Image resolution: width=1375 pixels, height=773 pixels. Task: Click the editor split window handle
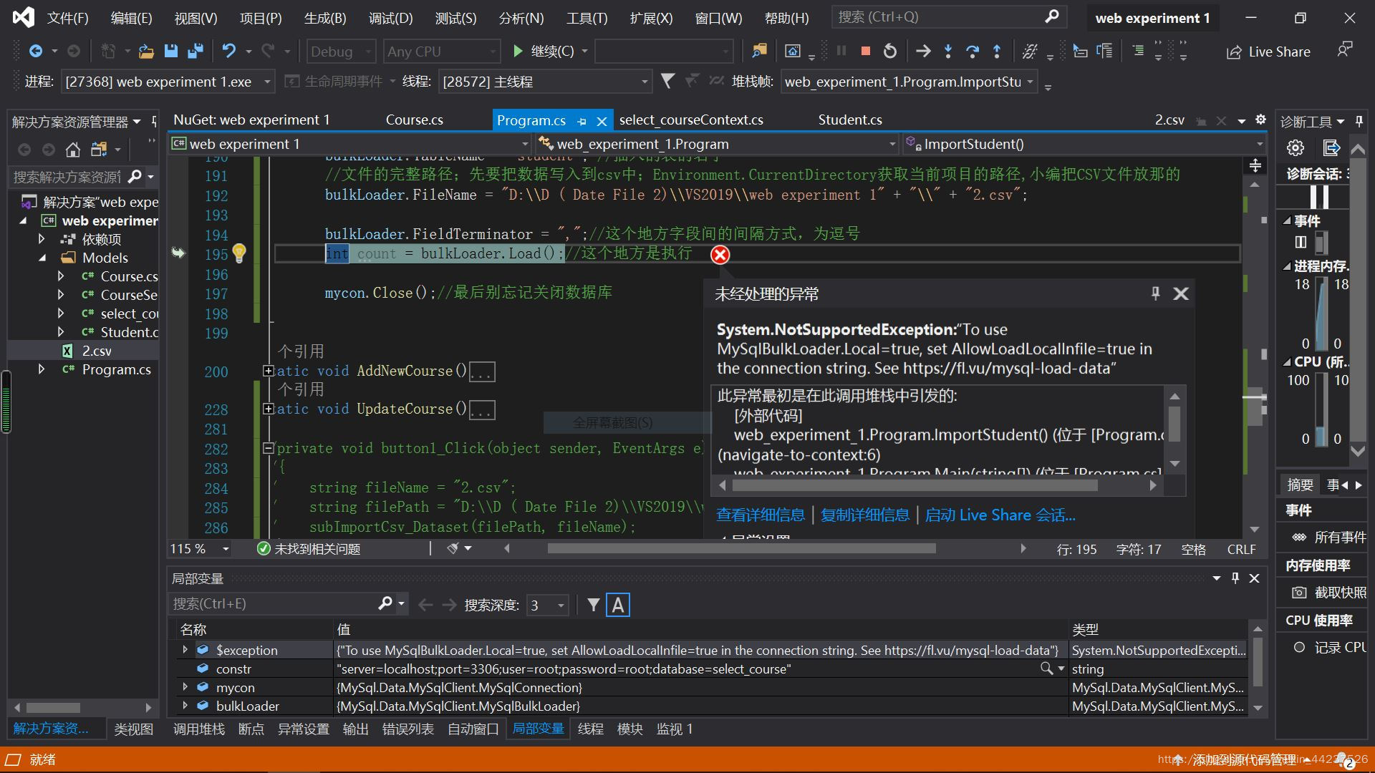pos(1255,166)
